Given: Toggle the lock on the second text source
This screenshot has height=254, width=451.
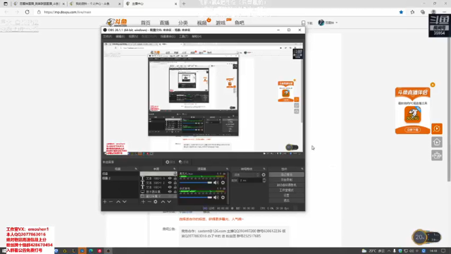Looking at the screenshot, I should click(175, 183).
